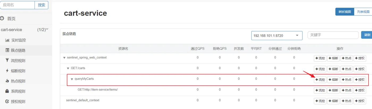Click the 授权规则 checkmark icon

tap(7, 101)
